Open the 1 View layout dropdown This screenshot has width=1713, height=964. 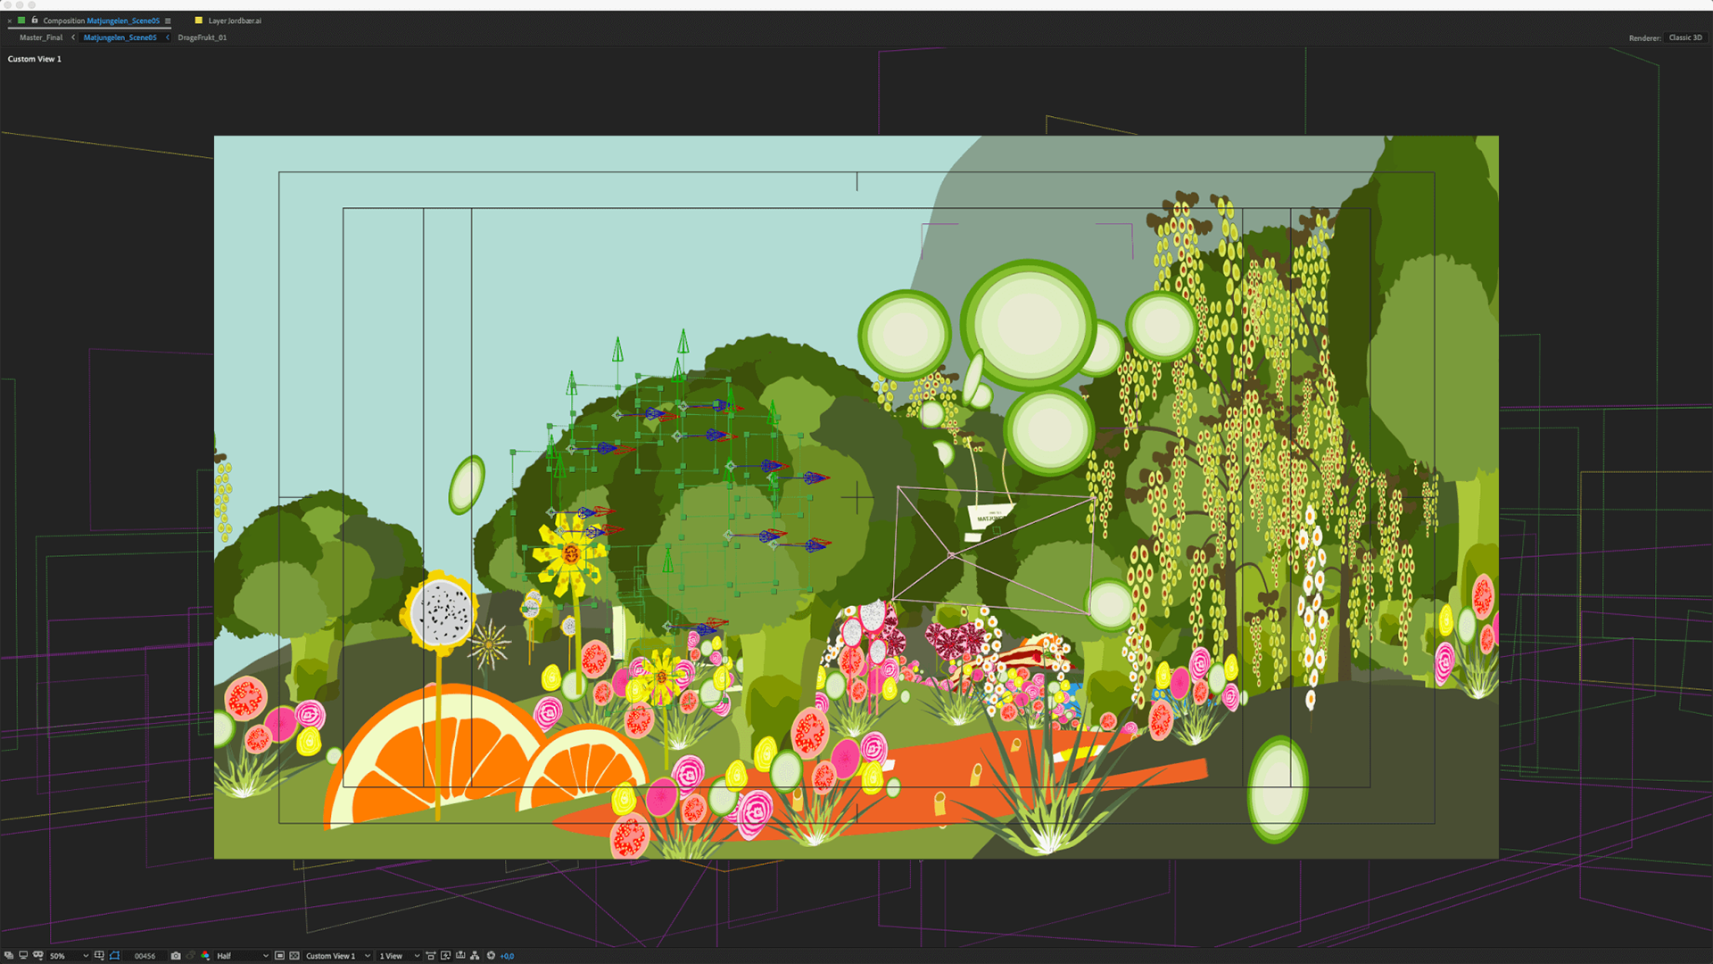(x=399, y=955)
